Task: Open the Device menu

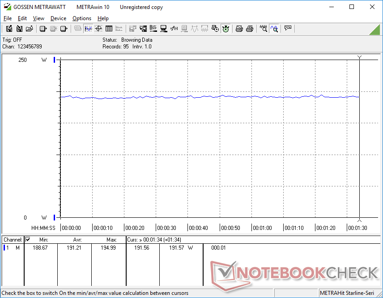Action: [x=58, y=18]
